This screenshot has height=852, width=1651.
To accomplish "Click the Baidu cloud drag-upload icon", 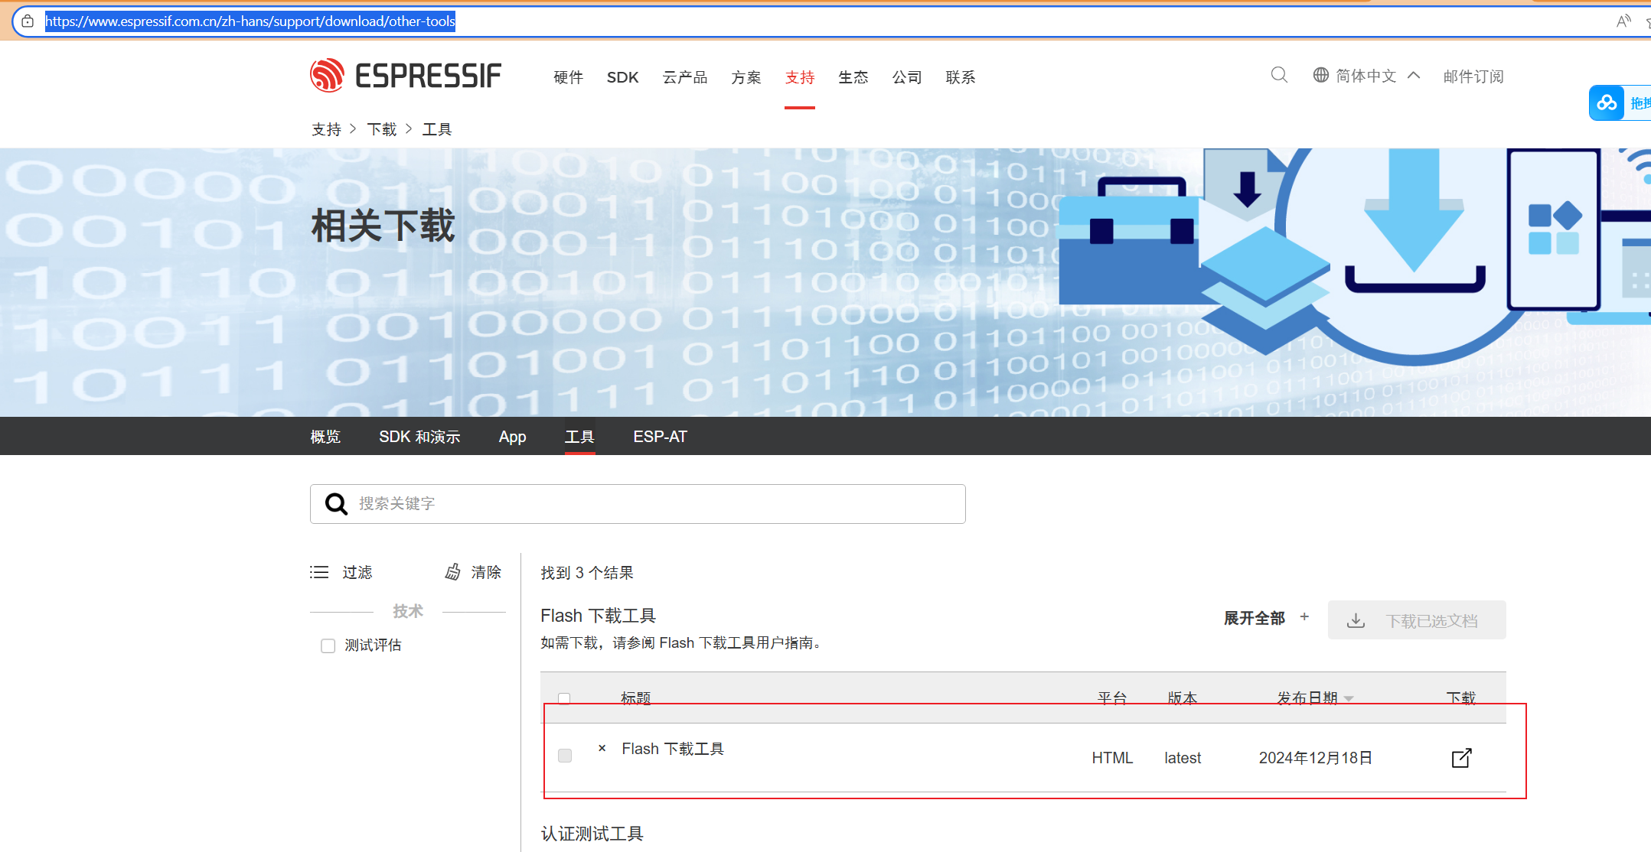I will 1607,102.
